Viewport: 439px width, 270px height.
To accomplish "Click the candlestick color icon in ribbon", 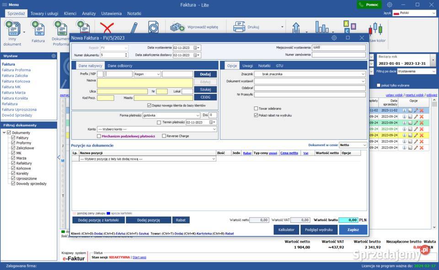I will [x=375, y=28].
